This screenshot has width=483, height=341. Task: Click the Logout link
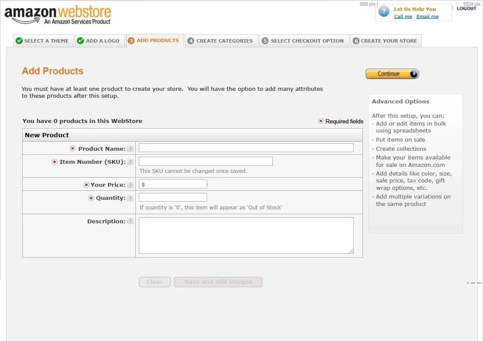[466, 8]
